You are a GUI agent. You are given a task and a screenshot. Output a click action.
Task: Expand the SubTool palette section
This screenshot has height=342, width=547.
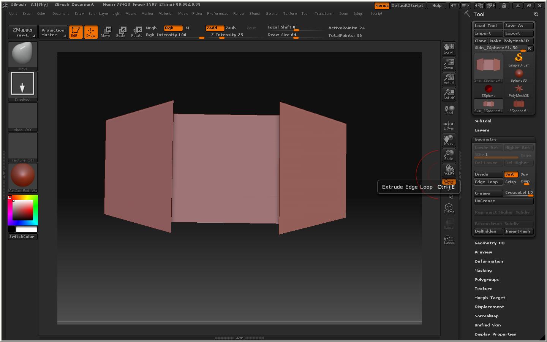tap(483, 121)
